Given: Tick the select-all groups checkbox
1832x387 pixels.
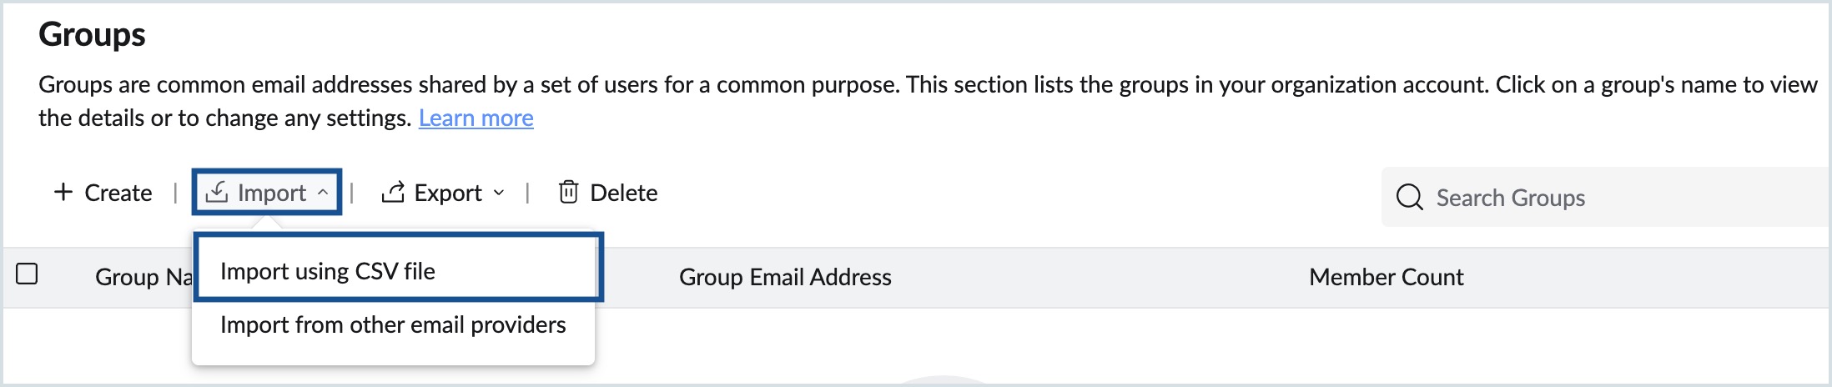Looking at the screenshot, I should (x=28, y=274).
